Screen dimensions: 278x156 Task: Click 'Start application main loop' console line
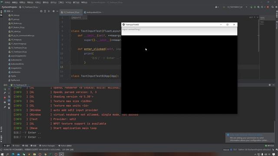[75, 128]
